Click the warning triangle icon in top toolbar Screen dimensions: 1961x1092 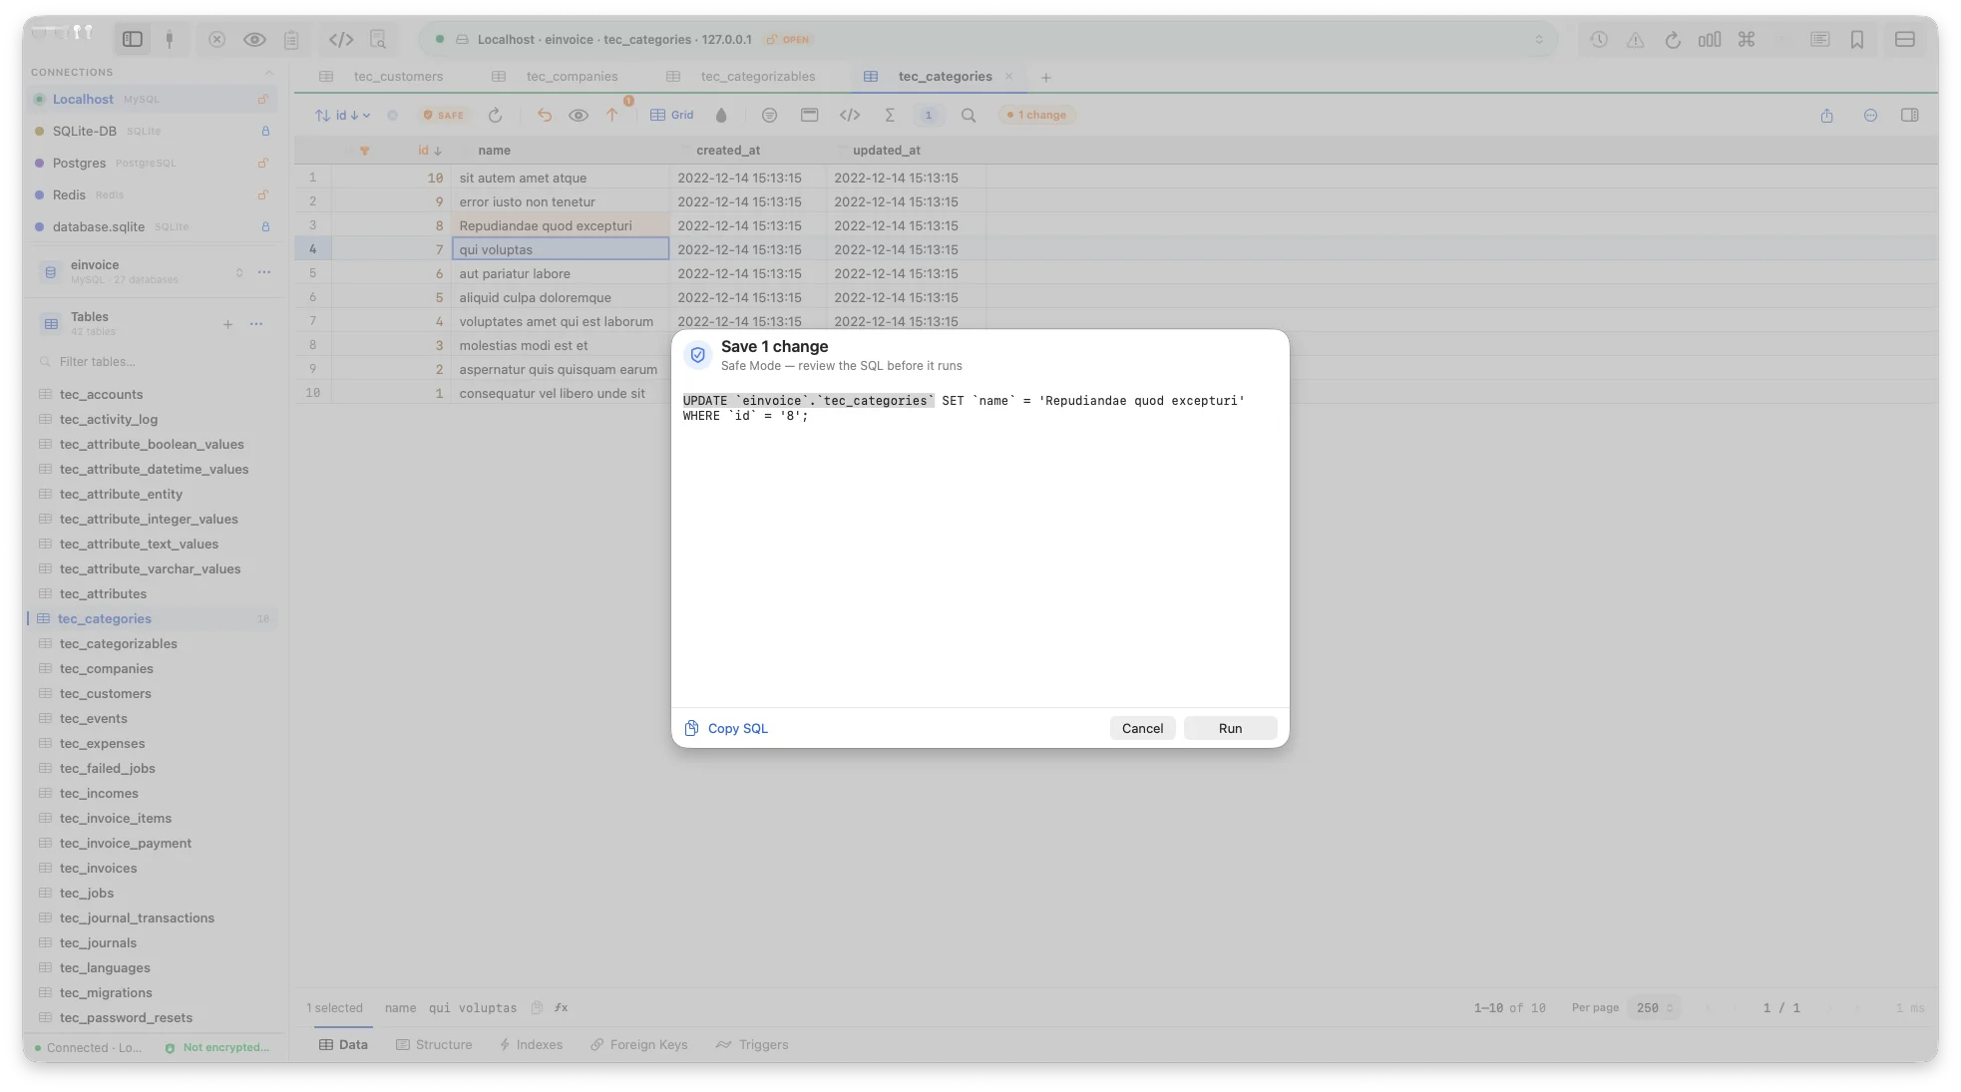click(x=1636, y=39)
